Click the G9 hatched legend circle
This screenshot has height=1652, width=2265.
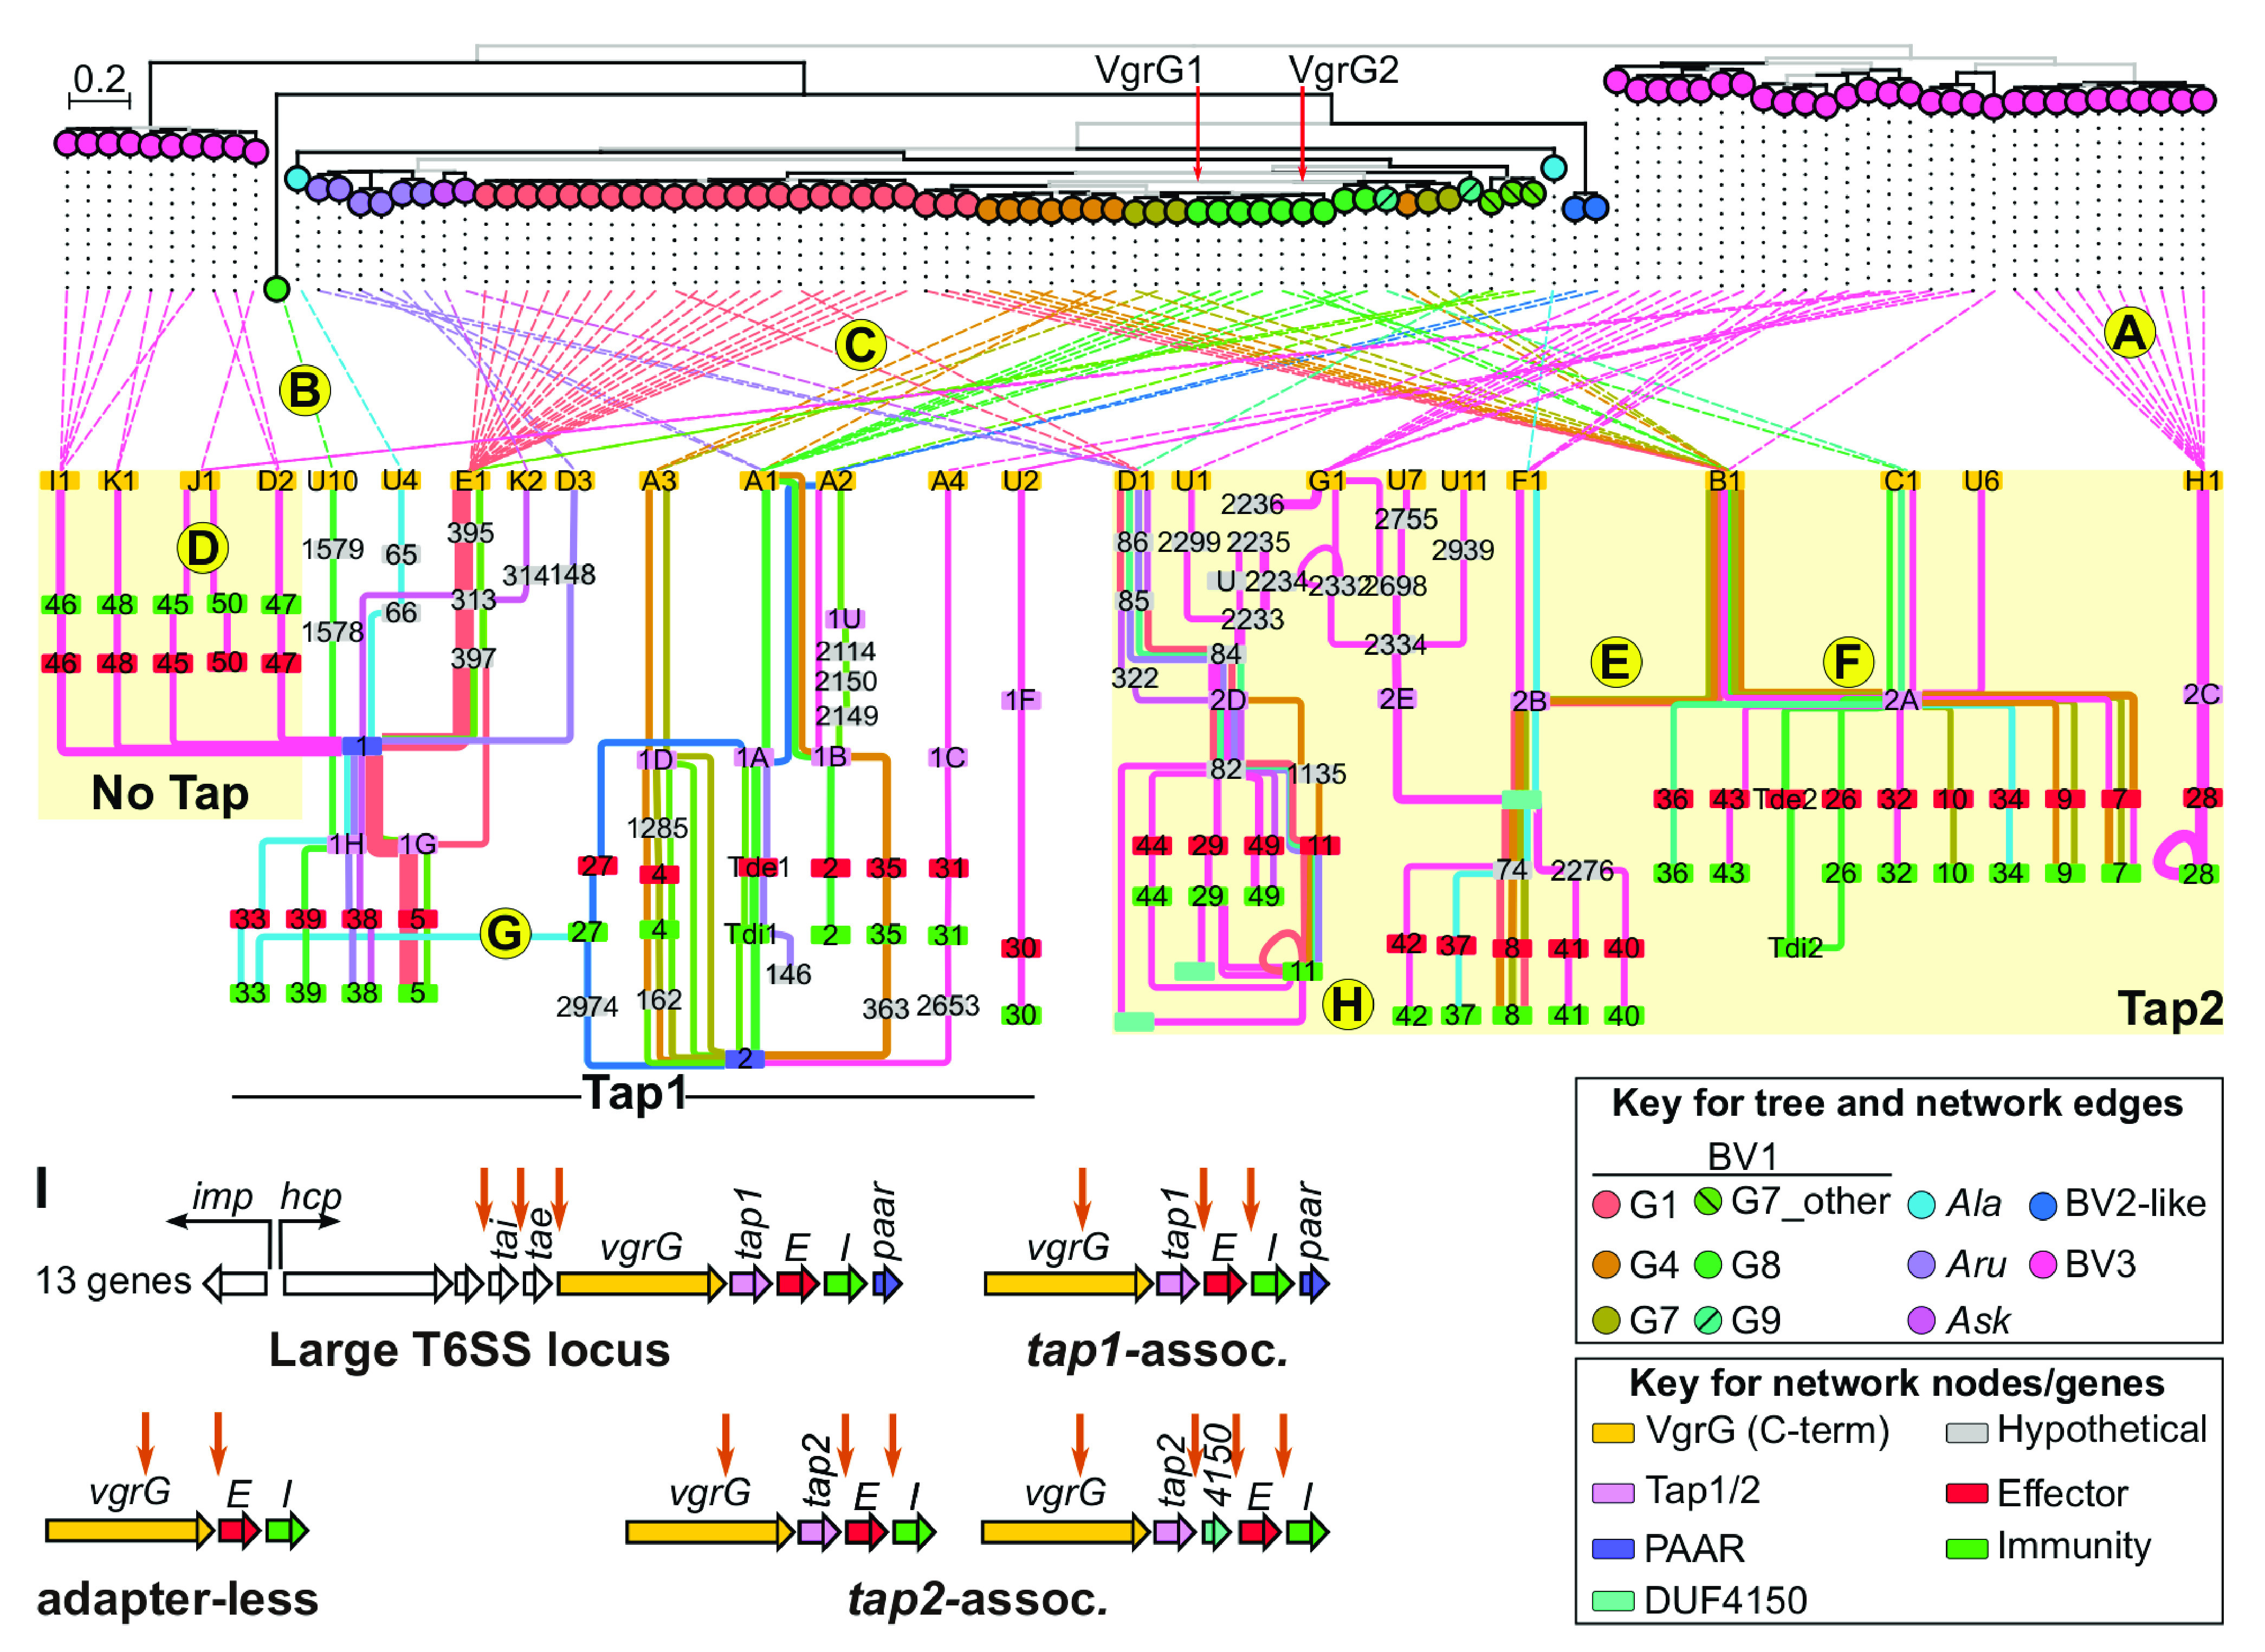point(1708,1320)
